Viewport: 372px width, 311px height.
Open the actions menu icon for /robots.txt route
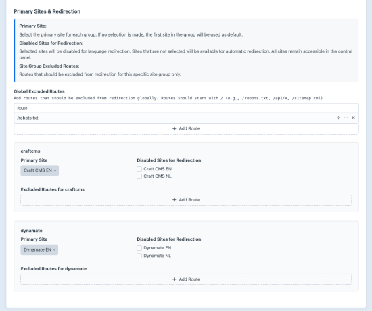346,118
